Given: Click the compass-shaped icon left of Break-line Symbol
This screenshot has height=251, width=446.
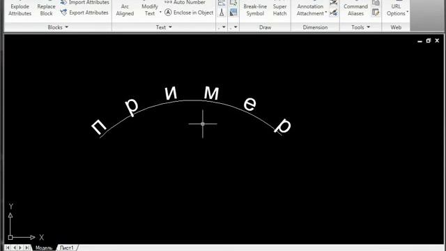Looking at the screenshot, I should tap(222, 13).
